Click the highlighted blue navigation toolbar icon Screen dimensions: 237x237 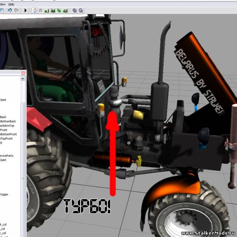click(35, 10)
